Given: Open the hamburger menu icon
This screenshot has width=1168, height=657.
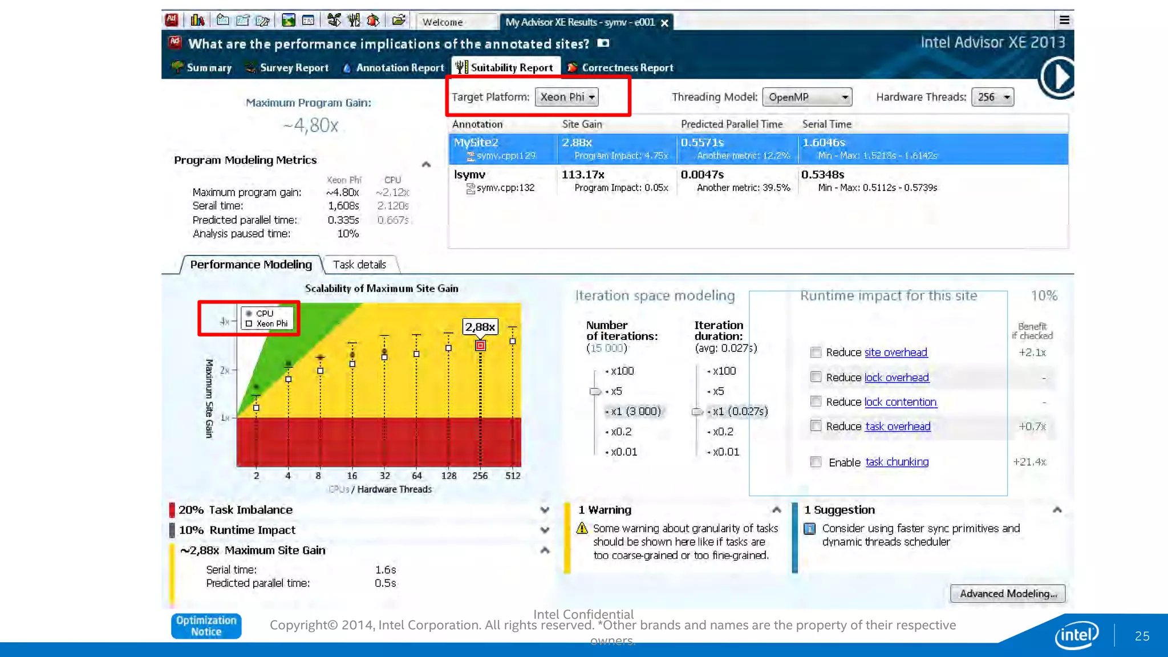Looking at the screenshot, I should [x=1064, y=21].
